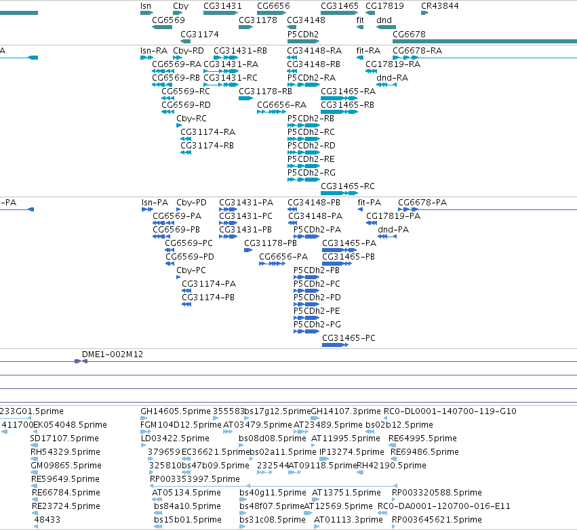Click the Cby gene label
The height and width of the screenshot is (530, 577).
(x=180, y=6)
